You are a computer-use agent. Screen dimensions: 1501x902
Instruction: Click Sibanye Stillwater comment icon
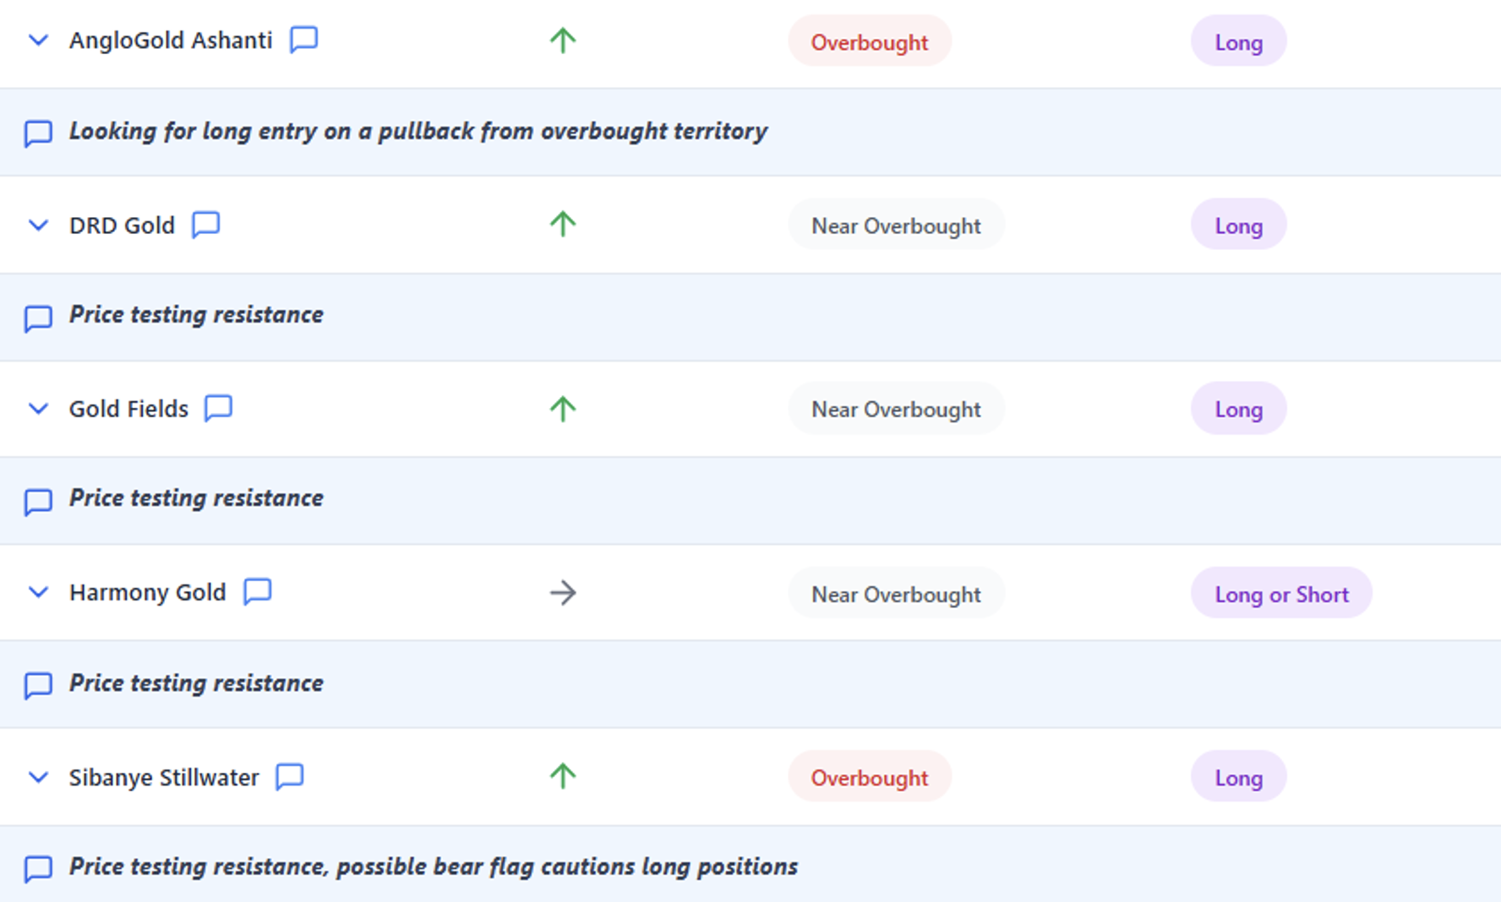pyautogui.click(x=289, y=776)
